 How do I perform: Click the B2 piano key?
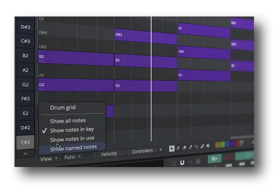point(25,56)
